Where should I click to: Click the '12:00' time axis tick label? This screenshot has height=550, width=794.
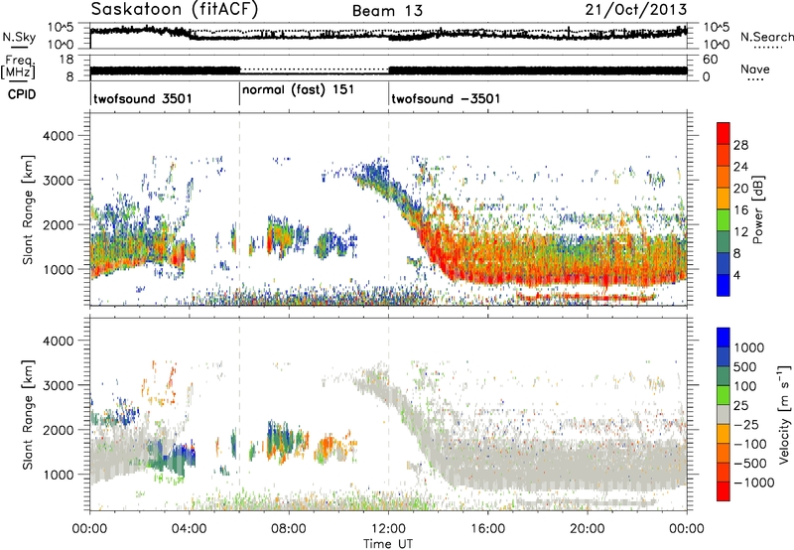(388, 529)
